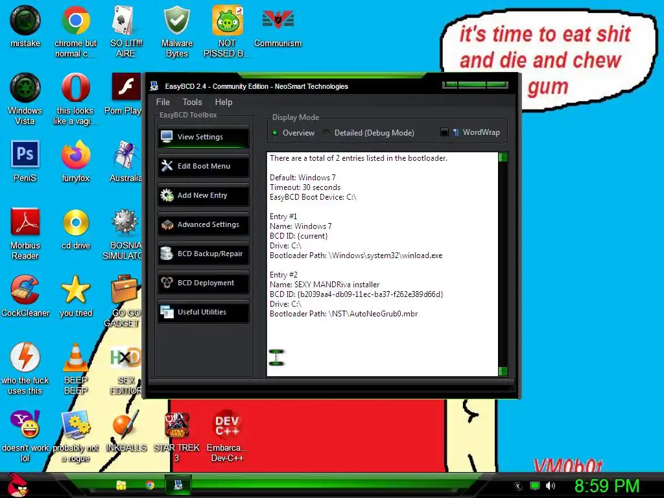Click the green network monitor tray icon

[535, 486]
